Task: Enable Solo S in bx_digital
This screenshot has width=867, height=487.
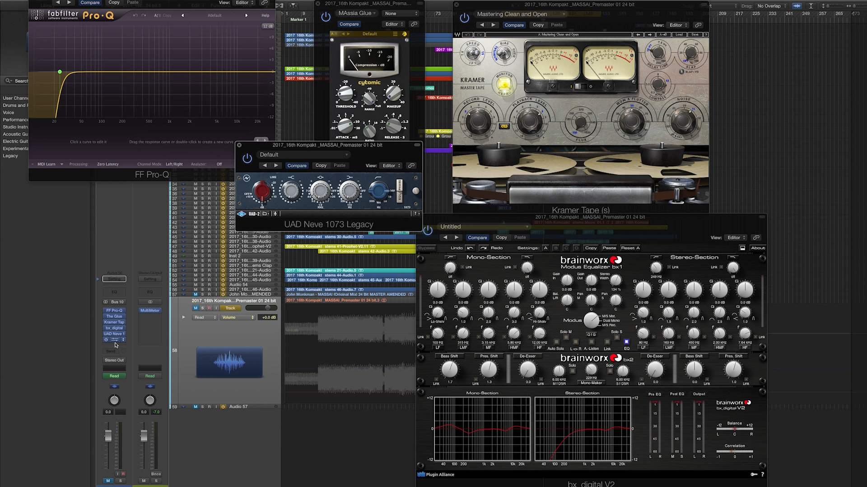Action: [x=617, y=337]
